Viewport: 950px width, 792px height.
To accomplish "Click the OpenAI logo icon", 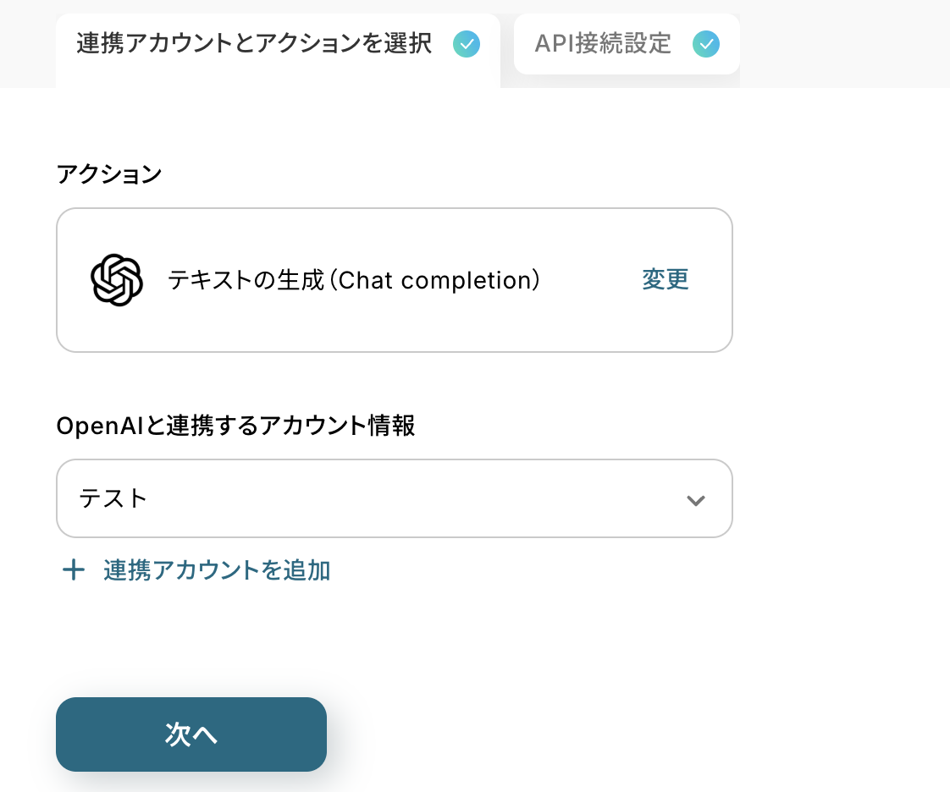I will [x=116, y=280].
